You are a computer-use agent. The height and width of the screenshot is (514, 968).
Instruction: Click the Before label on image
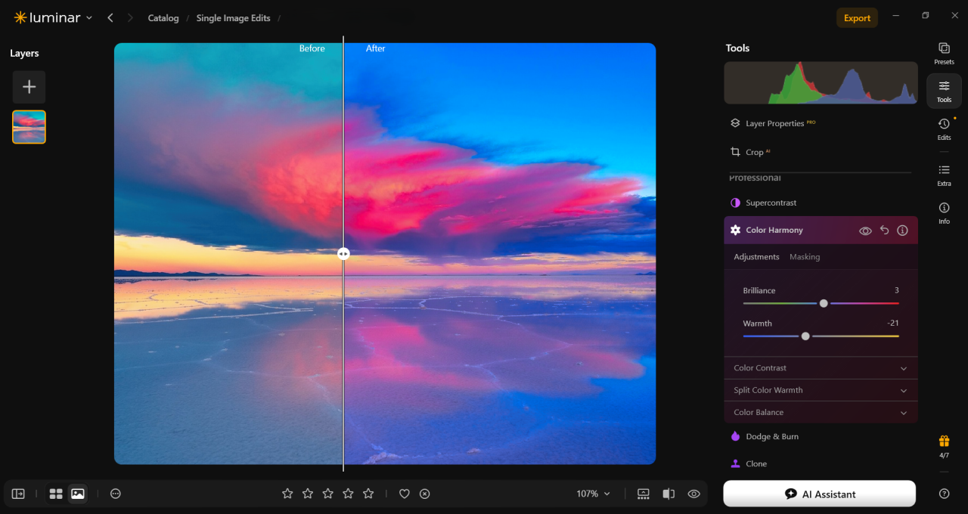312,48
